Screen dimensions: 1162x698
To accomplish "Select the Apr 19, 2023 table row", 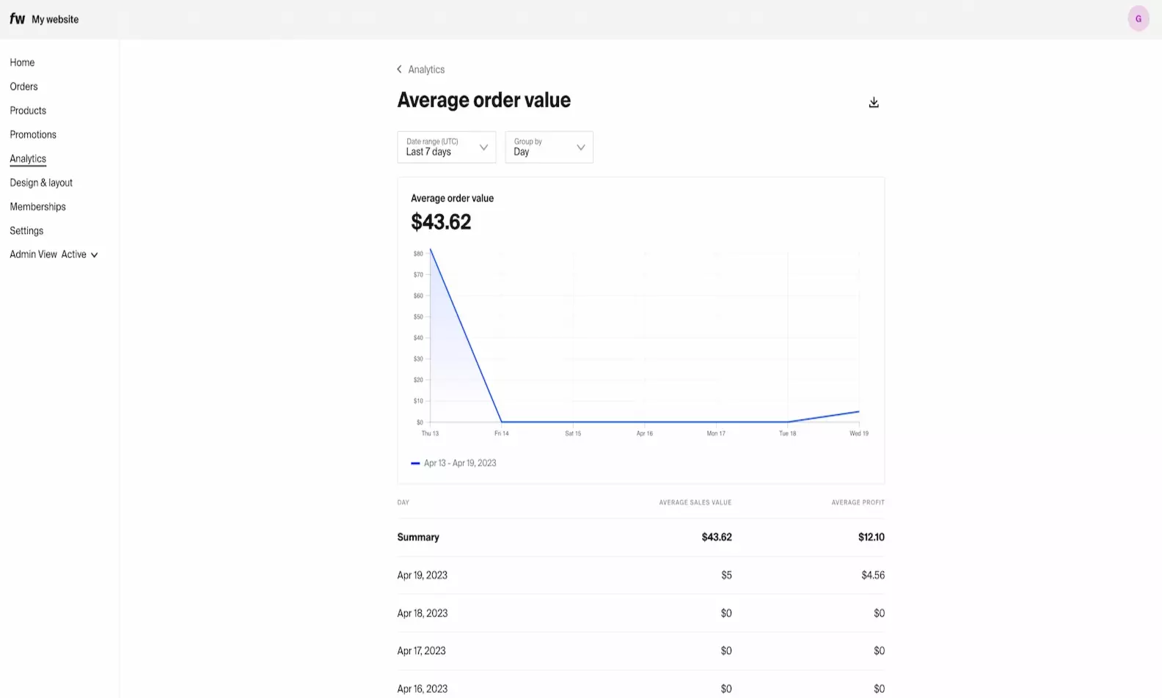I will [640, 576].
